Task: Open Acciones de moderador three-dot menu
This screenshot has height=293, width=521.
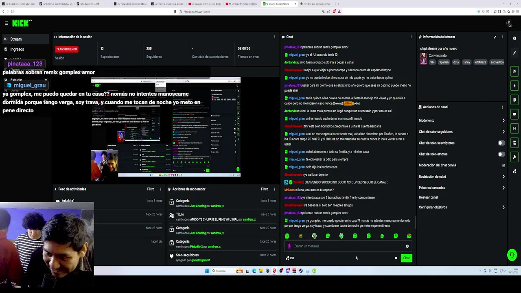Action: tap(274, 189)
